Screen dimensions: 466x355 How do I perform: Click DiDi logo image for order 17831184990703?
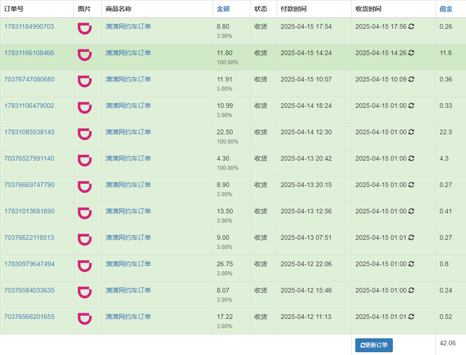85,29
